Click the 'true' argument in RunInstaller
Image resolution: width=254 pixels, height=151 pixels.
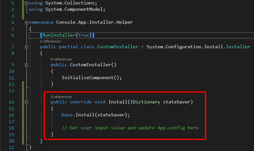pyautogui.click(x=84, y=35)
